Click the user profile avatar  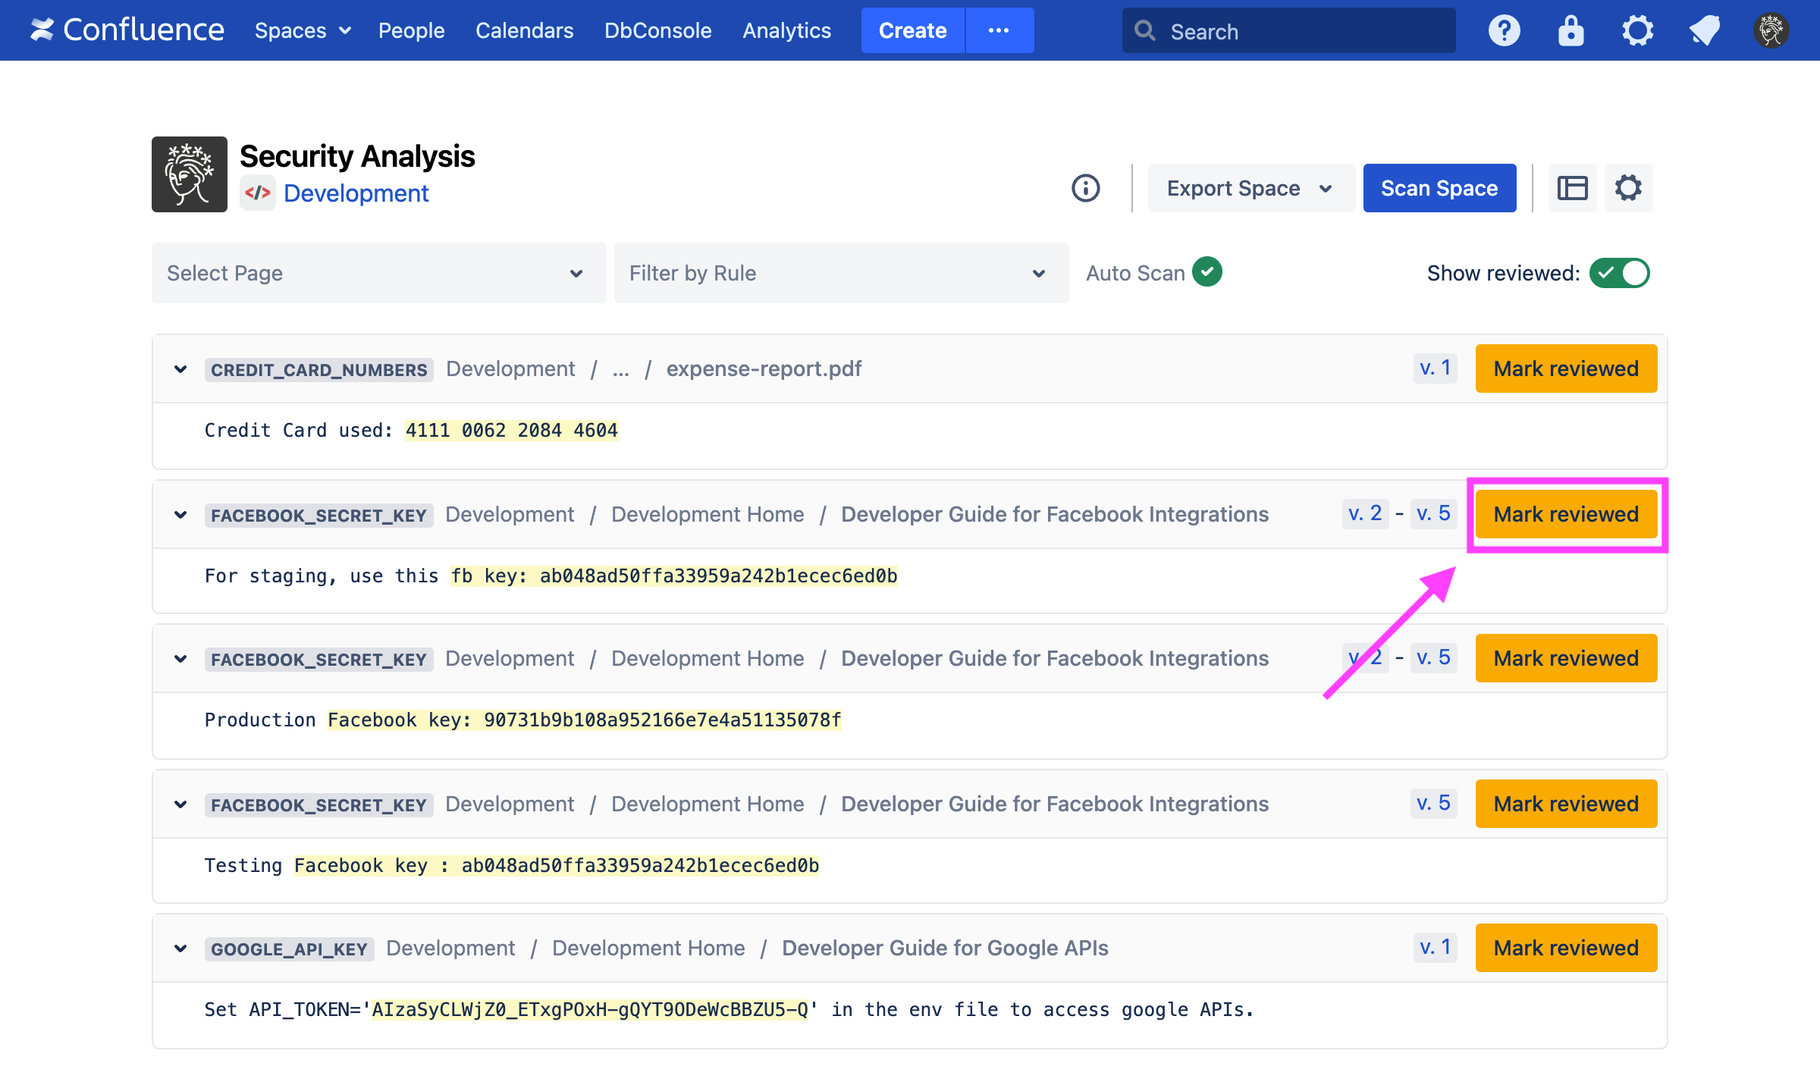[x=1771, y=31]
